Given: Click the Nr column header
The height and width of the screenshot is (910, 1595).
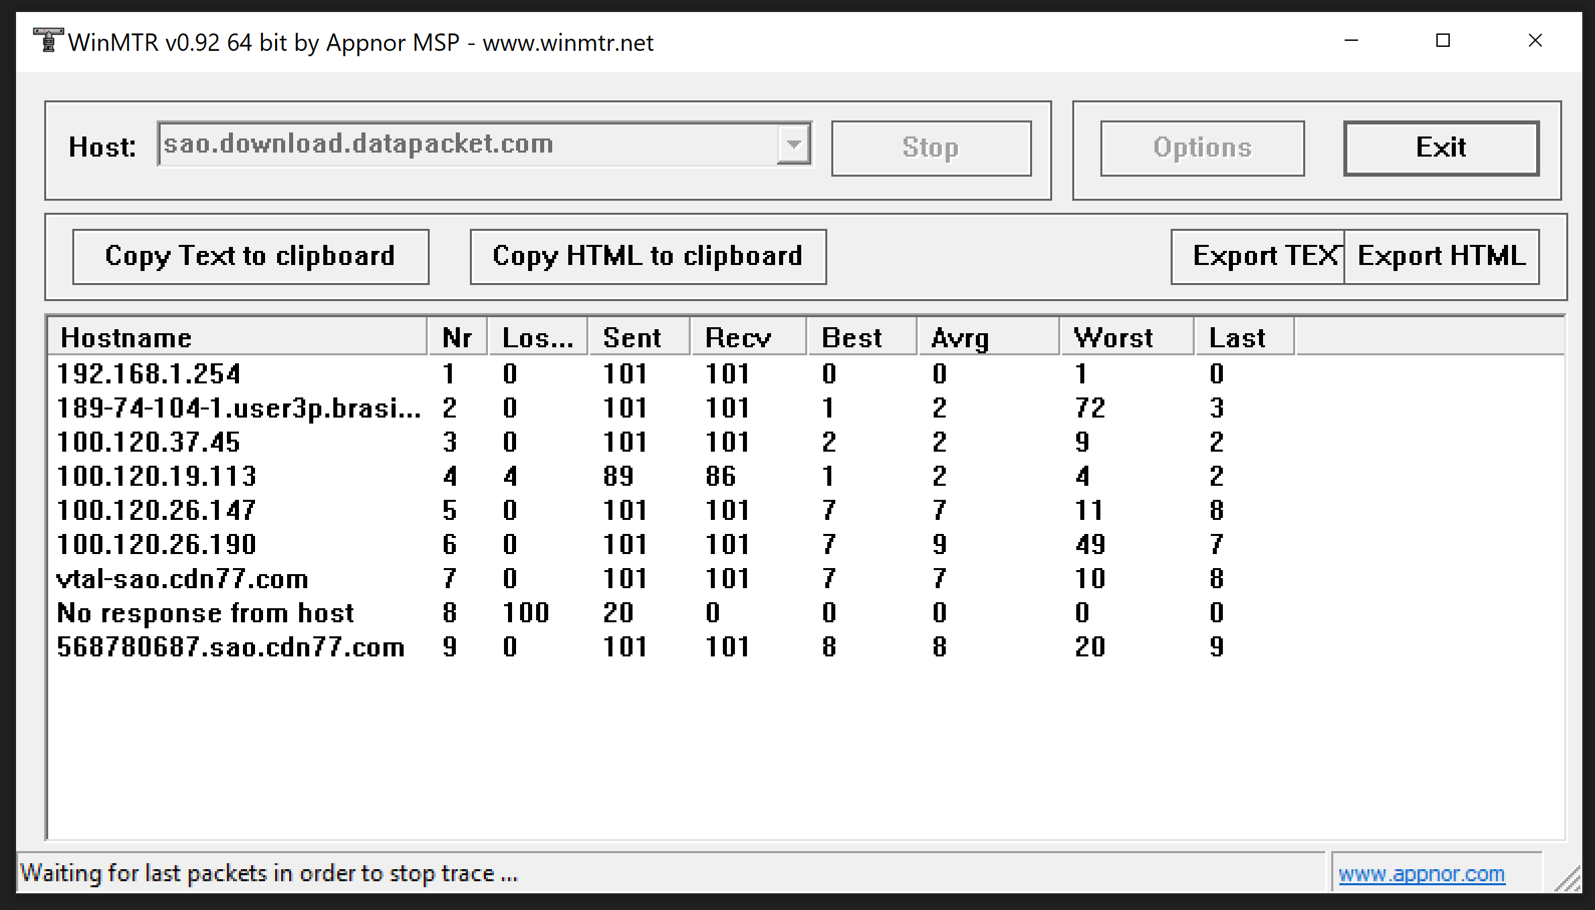Looking at the screenshot, I should click(x=458, y=337).
